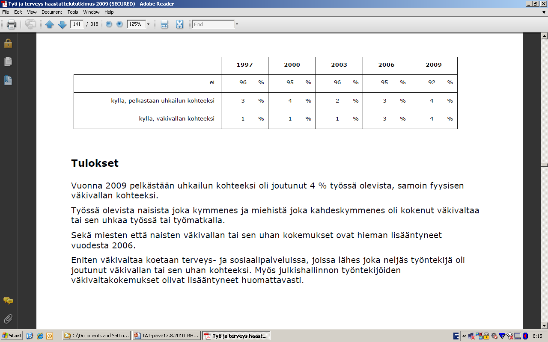Switch to TAT-päivä17.8.2010 taskbar item

[166, 336]
